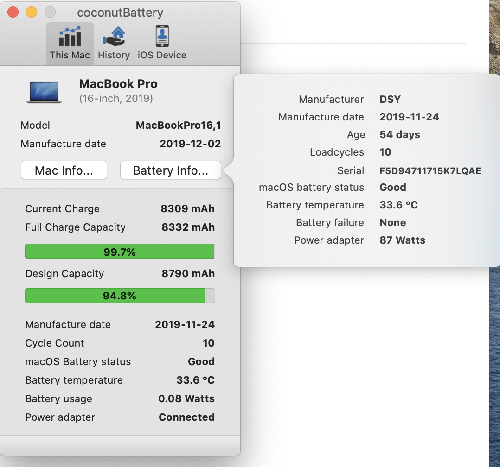
Task: Select the 87 Watts power adapter value
Action: click(403, 240)
